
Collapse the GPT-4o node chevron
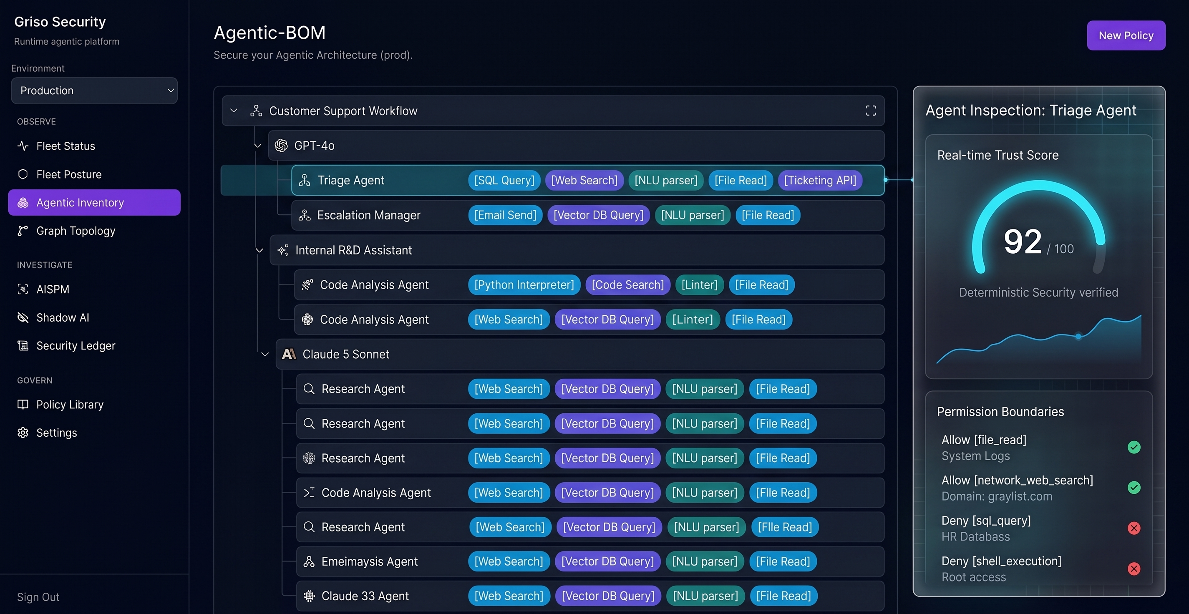click(x=257, y=146)
